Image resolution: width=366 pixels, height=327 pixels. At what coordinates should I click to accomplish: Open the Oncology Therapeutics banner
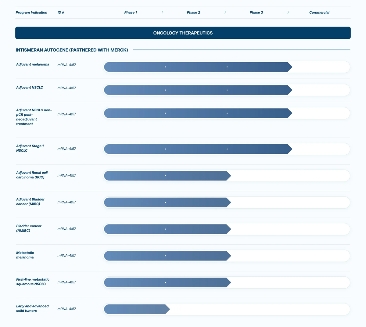(183, 33)
